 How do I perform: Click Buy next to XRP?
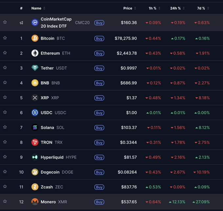(x=99, y=98)
